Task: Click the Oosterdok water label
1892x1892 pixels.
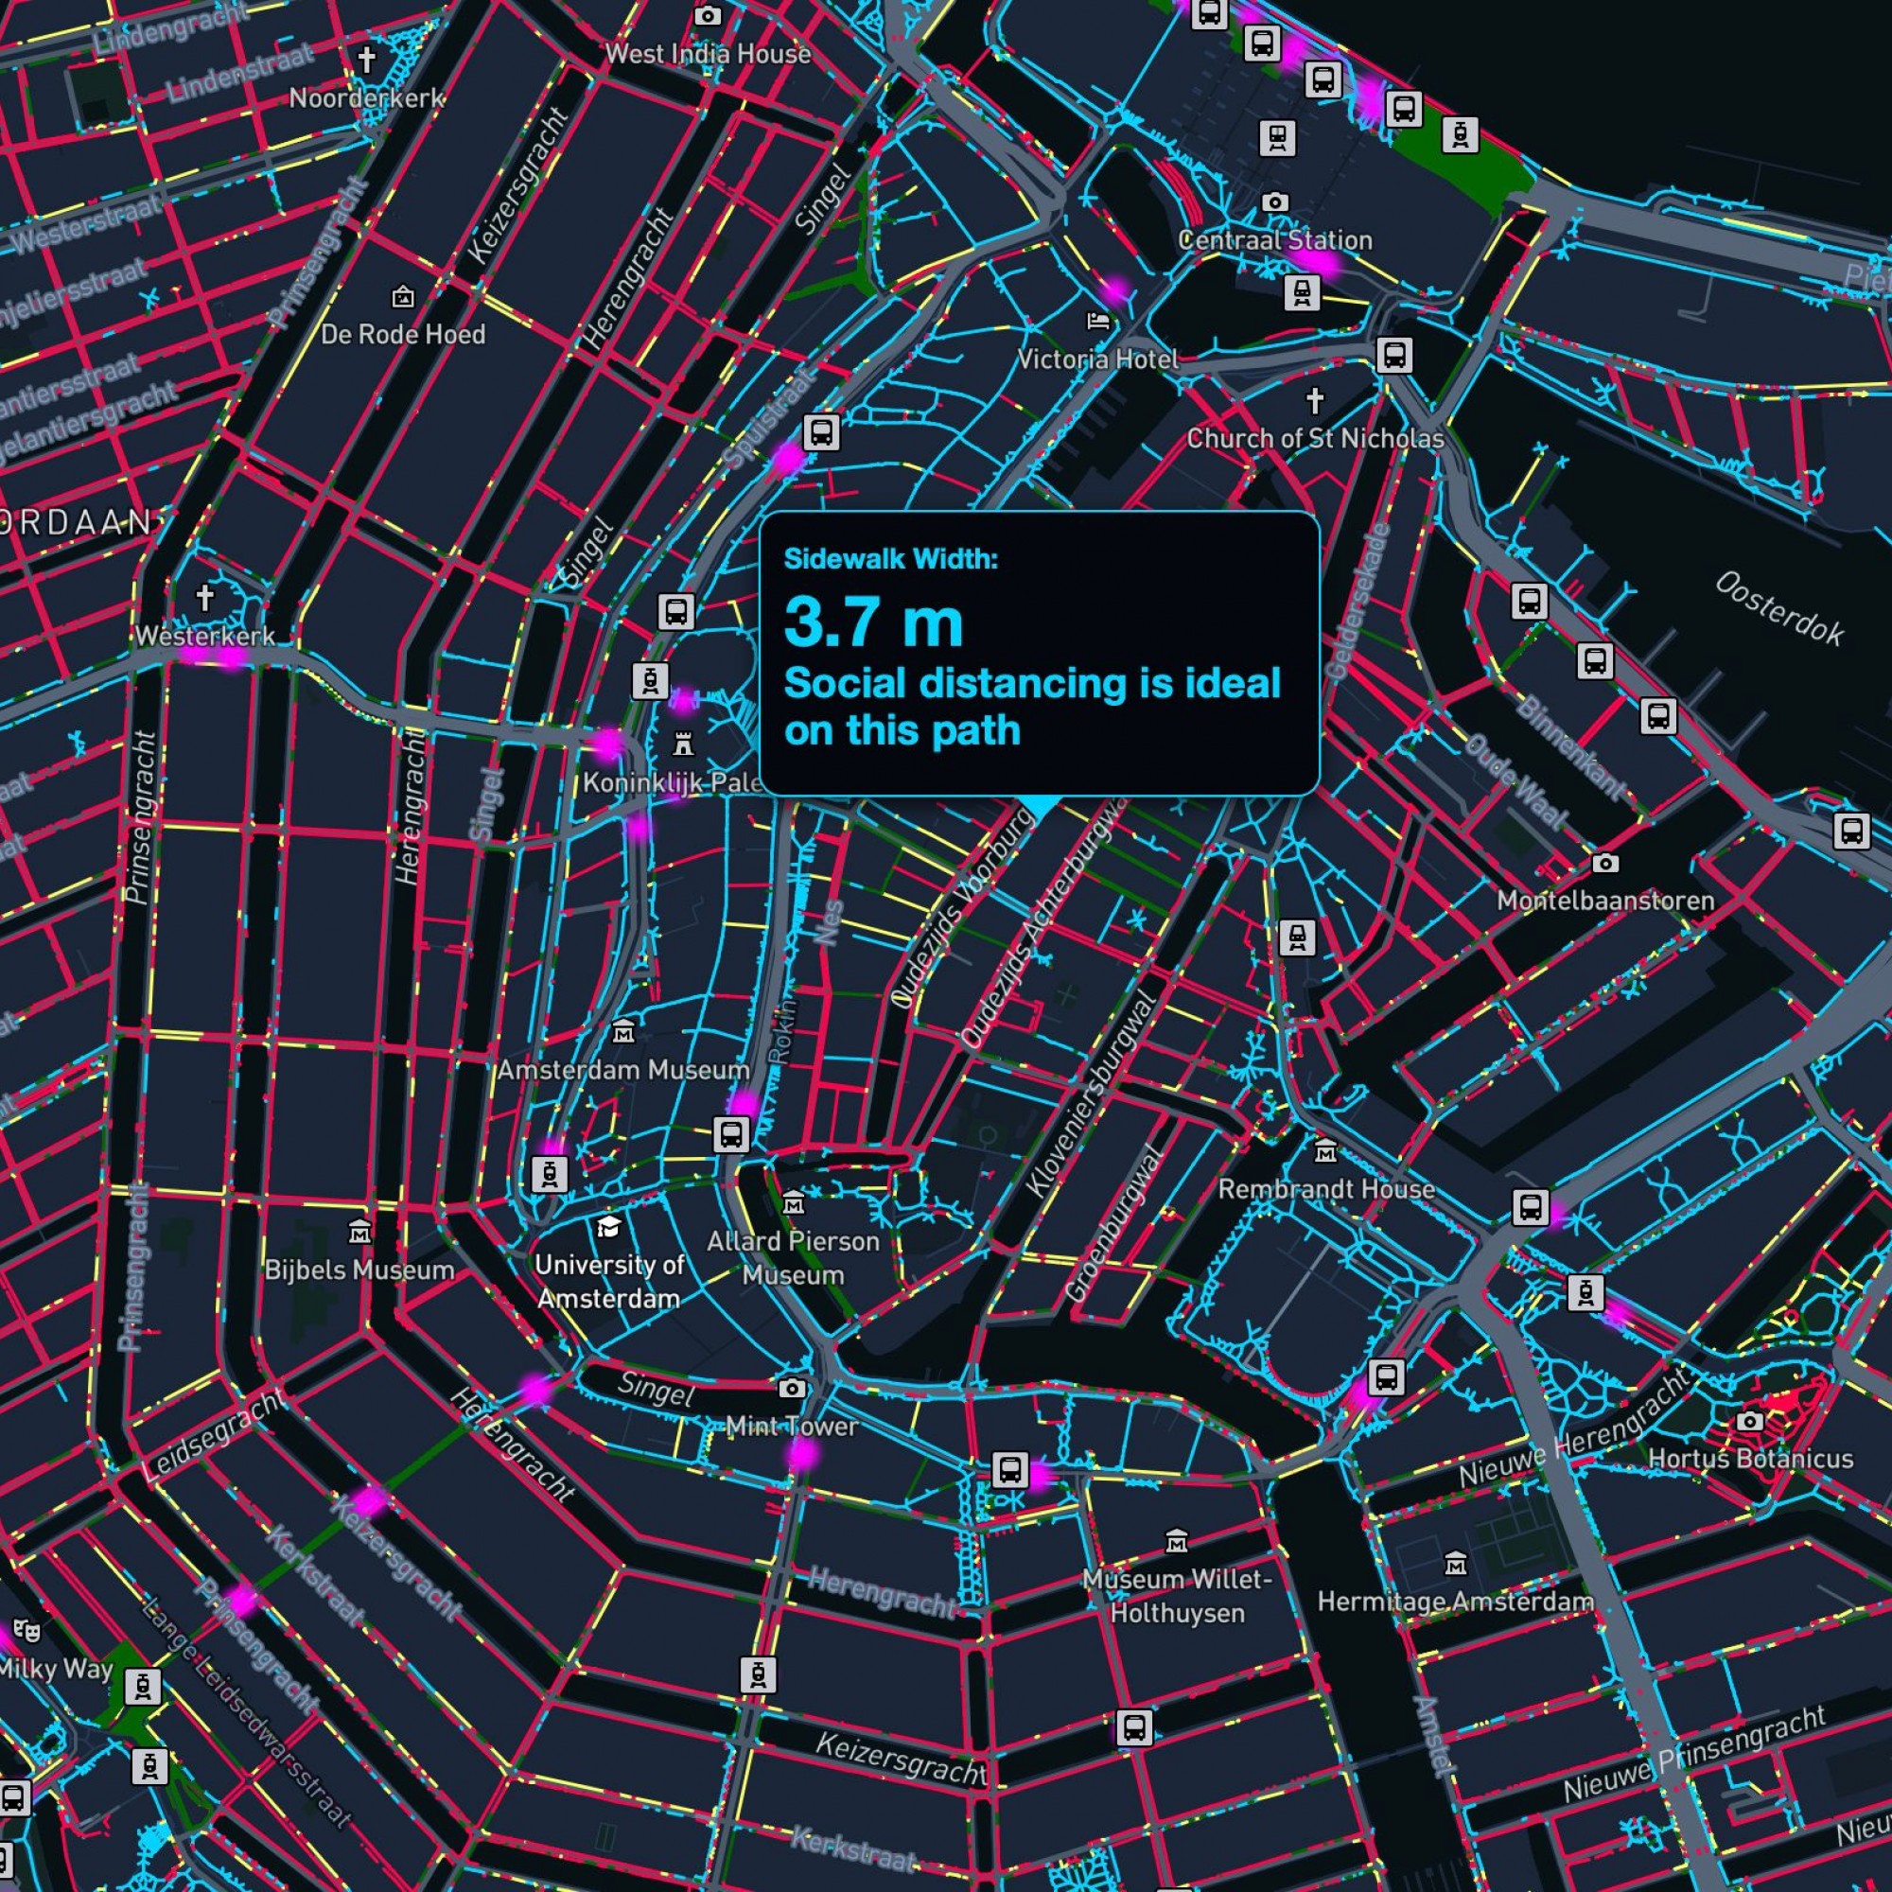Action: pyautogui.click(x=1779, y=608)
